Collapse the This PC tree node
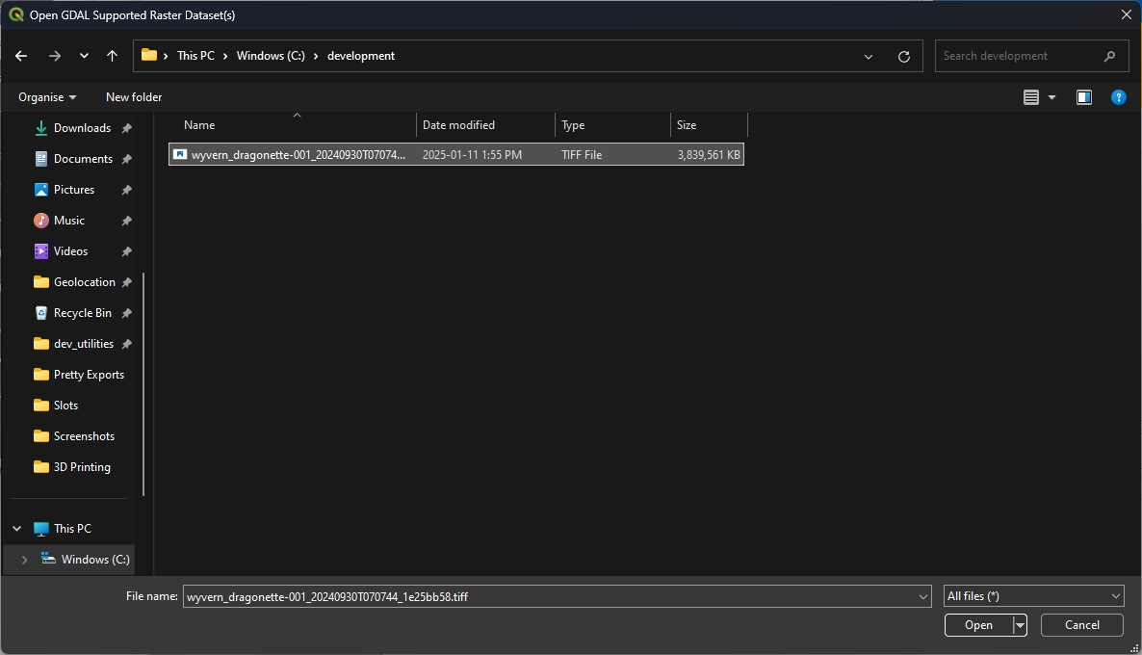This screenshot has height=655, width=1142. tap(16, 529)
